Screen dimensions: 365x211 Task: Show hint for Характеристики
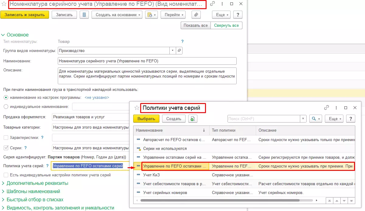pyautogui.click(x=42, y=138)
